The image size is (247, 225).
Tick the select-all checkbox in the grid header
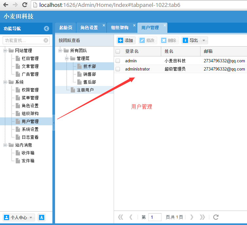click(118, 51)
